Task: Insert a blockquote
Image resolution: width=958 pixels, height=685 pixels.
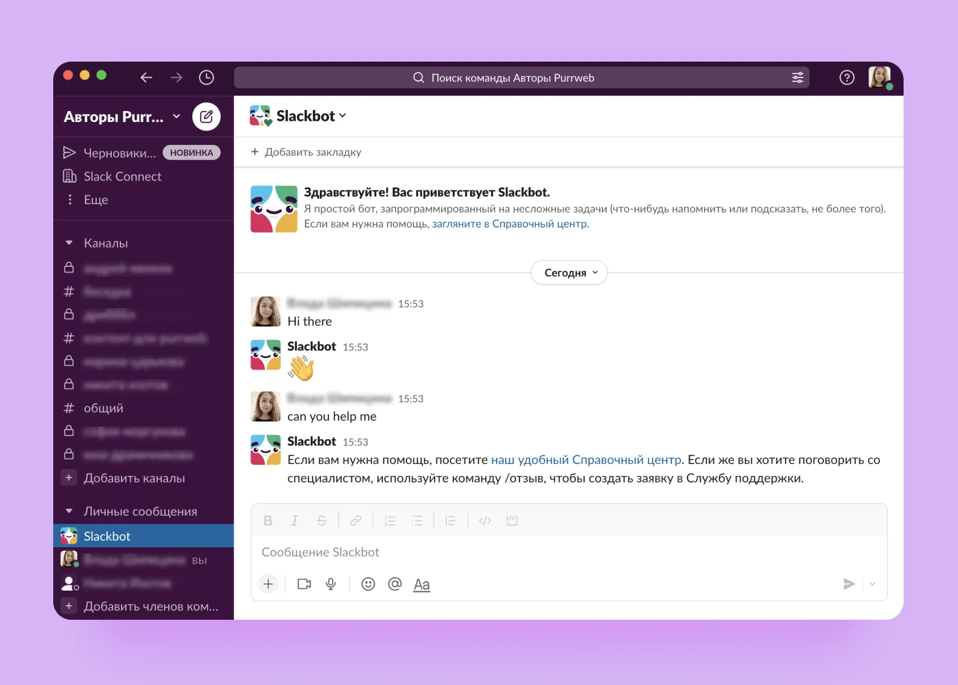Action: [x=451, y=521]
